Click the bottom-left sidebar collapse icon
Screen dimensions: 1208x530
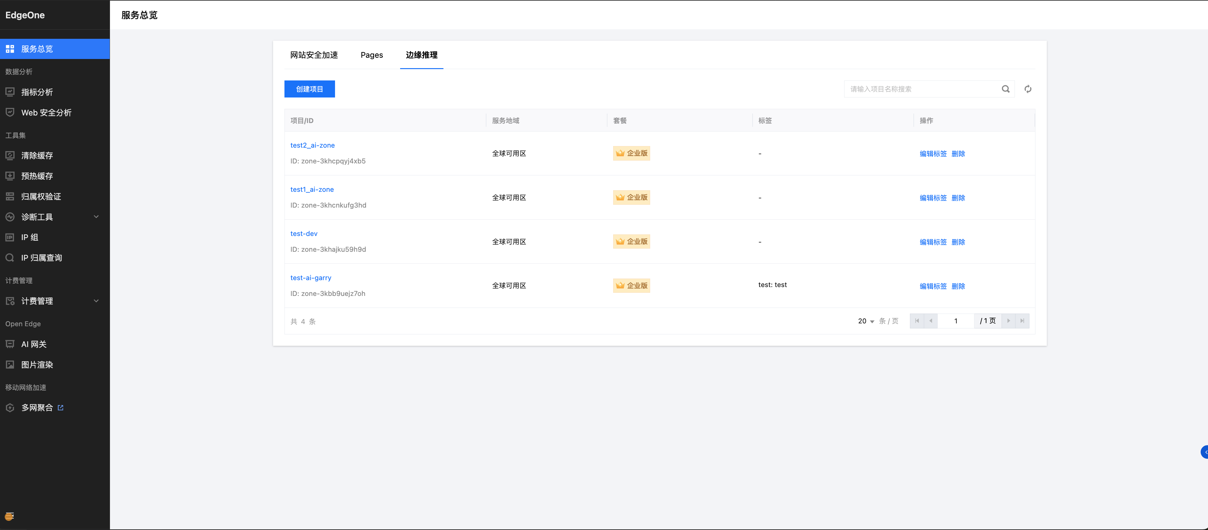pos(9,516)
